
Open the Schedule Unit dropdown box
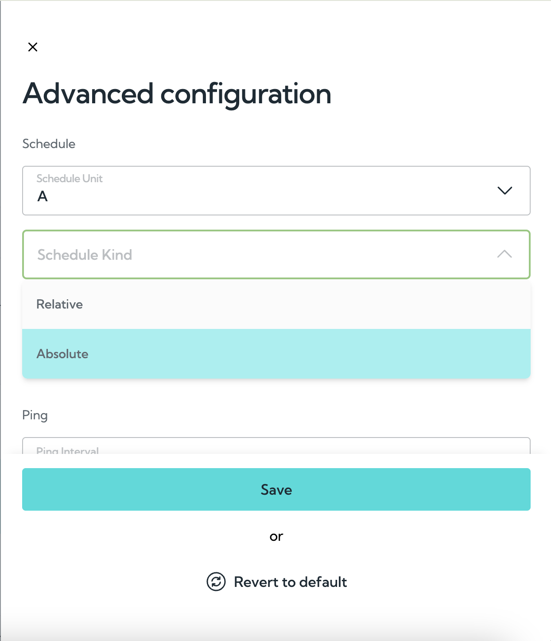276,191
